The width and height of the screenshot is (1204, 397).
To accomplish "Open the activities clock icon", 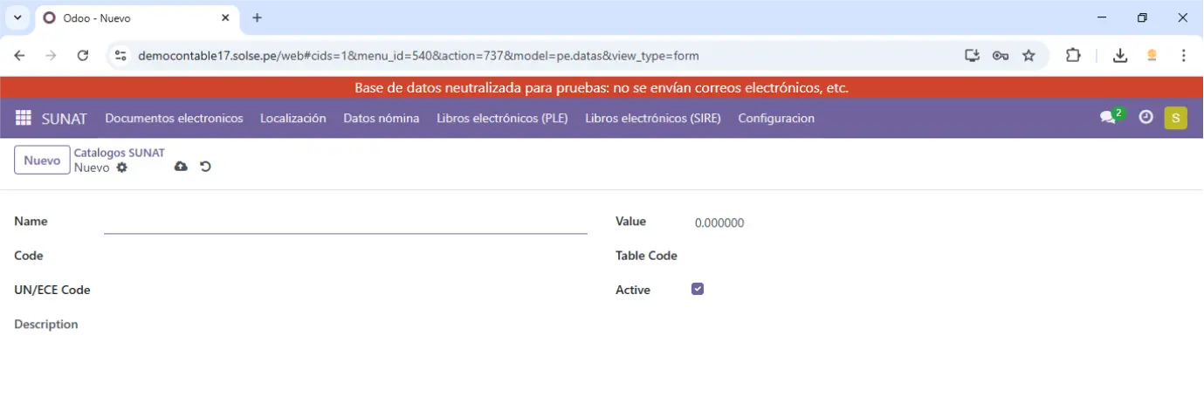I will click(x=1146, y=118).
